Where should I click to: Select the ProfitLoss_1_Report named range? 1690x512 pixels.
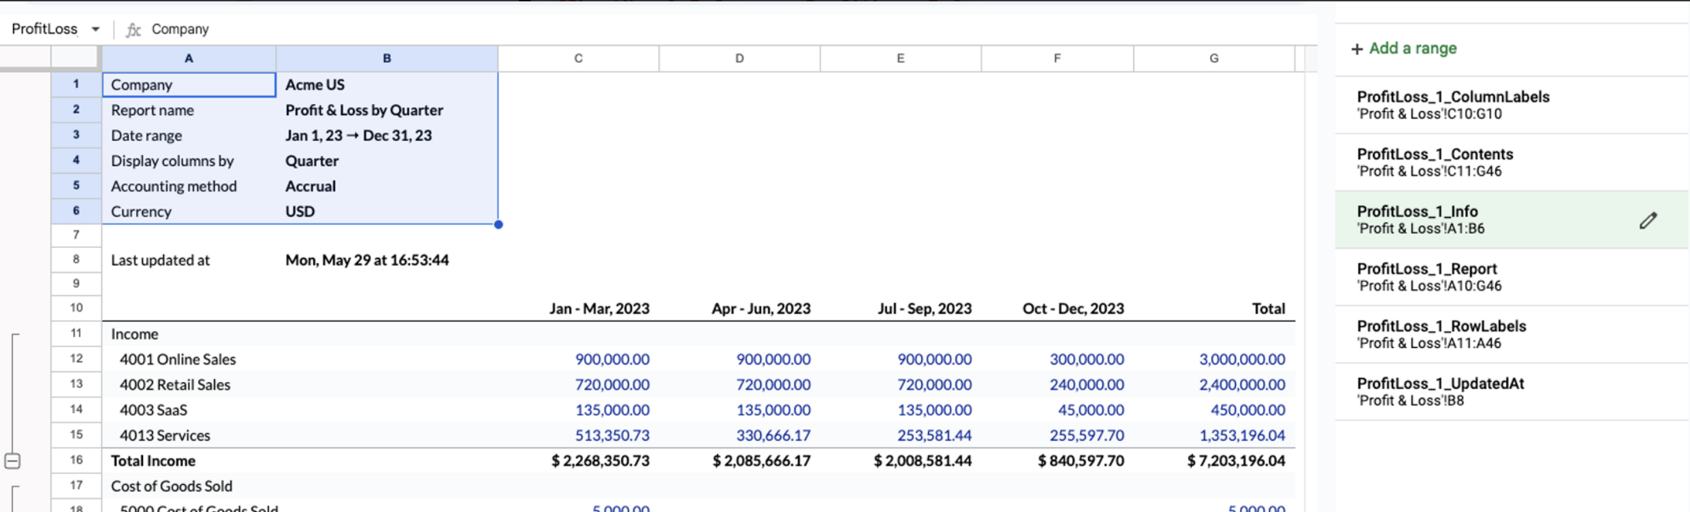[1512, 276]
